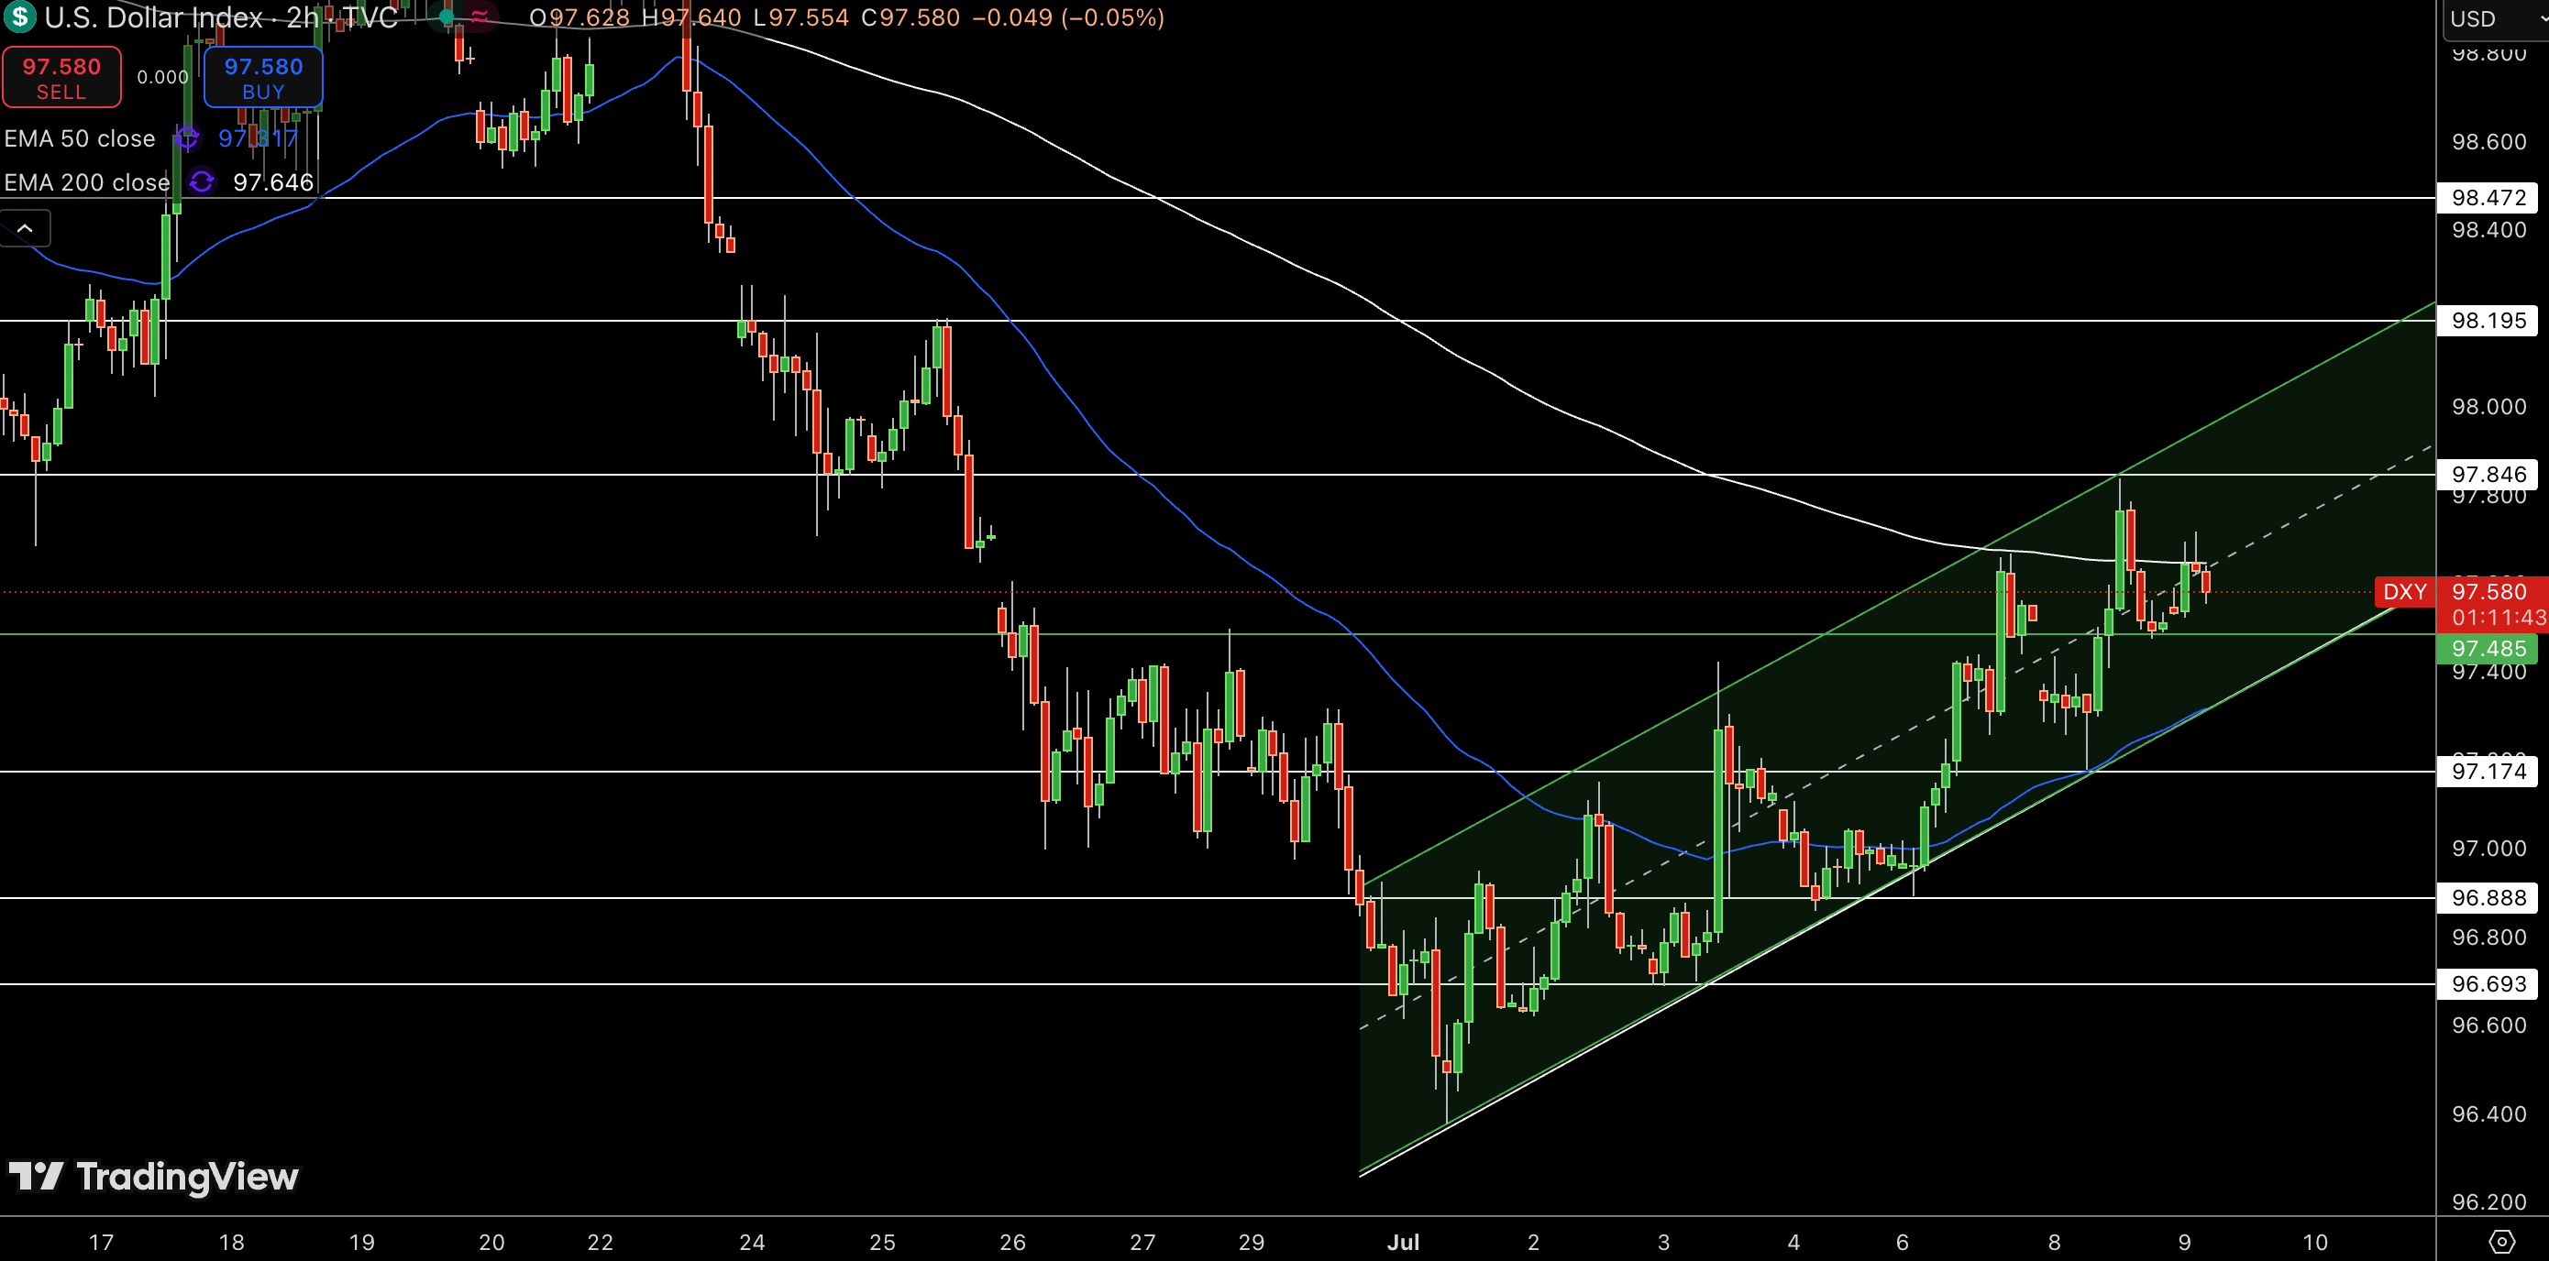Viewport: 2549px width, 1261px height.
Task: Click the 97.846 horizontal line price label
Action: [x=2488, y=475]
